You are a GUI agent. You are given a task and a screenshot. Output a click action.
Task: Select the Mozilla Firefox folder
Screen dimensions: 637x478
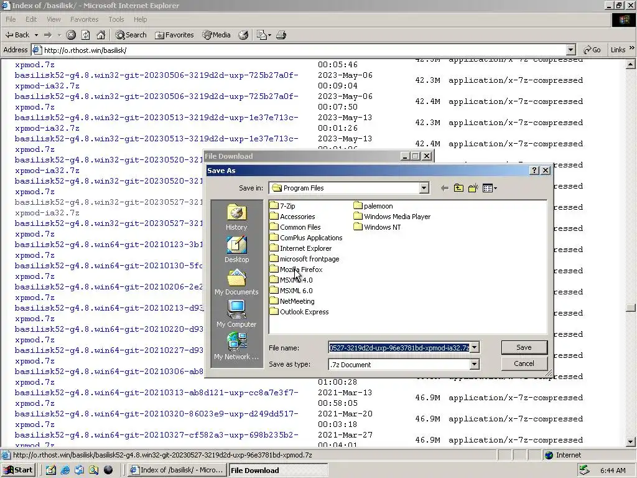[297, 269]
